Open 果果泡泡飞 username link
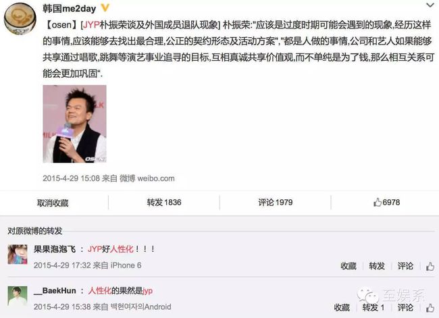 [55, 249]
